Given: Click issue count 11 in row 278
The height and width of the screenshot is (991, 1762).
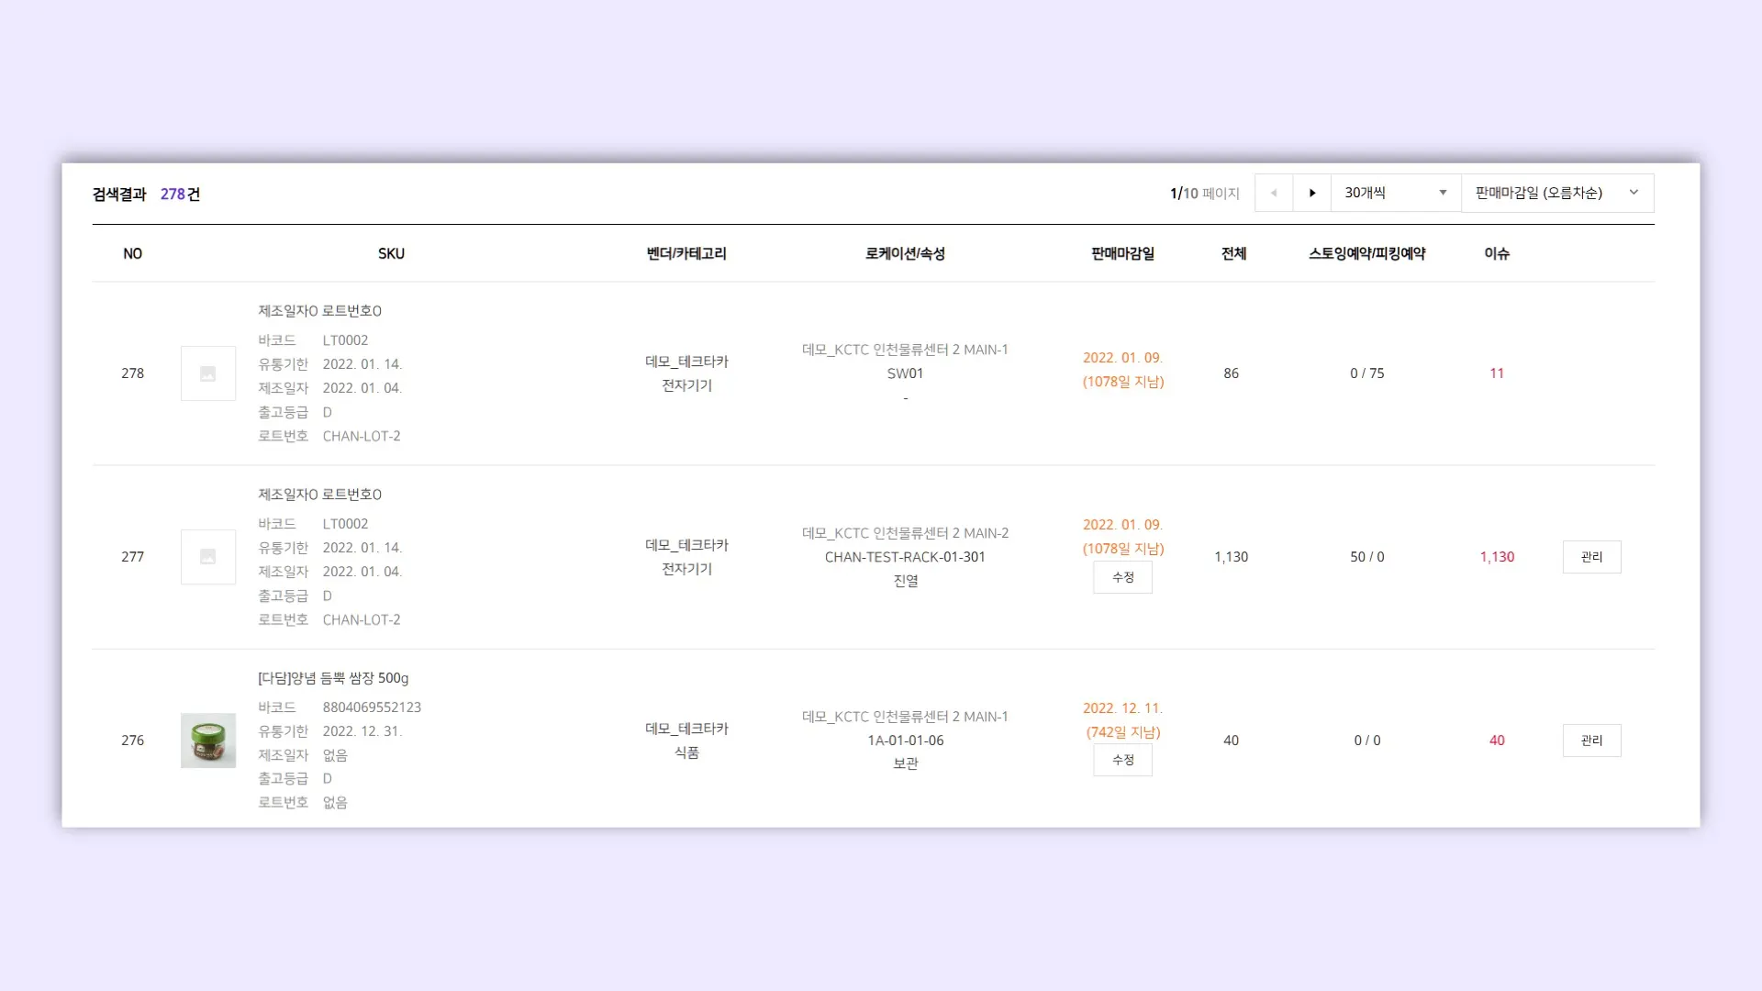Looking at the screenshot, I should [1497, 373].
